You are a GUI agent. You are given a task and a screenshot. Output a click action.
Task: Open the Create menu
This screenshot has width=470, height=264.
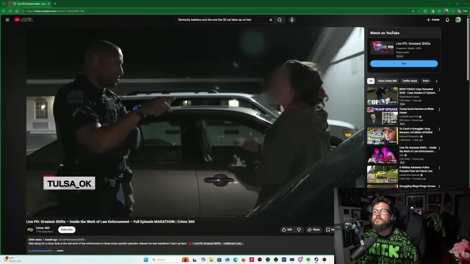coord(433,20)
